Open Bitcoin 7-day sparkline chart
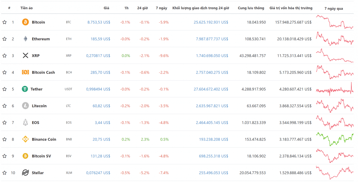This screenshot has height=182, width=358. coord(334,22)
